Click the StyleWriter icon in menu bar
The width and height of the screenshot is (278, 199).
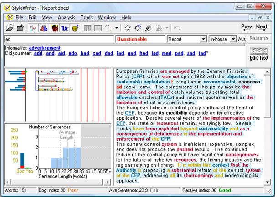pos(10,17)
